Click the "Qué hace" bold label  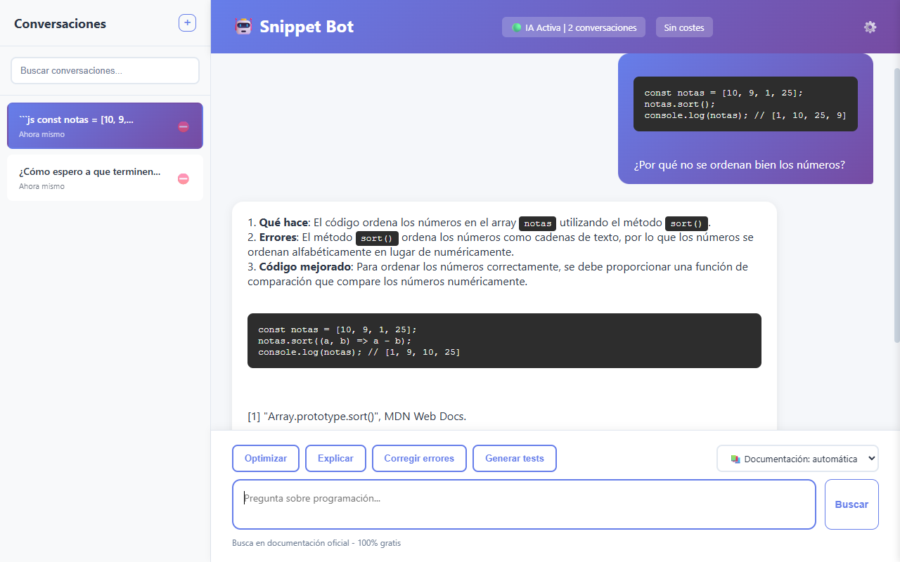[x=283, y=223]
